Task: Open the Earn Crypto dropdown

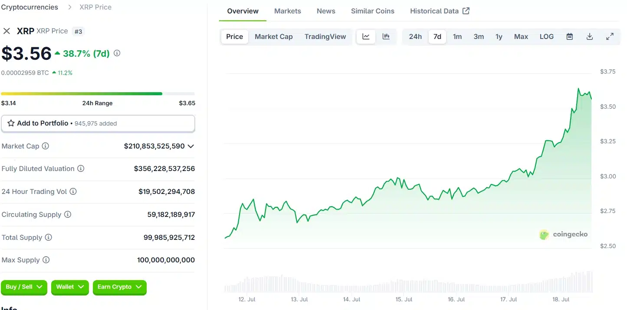Action: click(120, 287)
